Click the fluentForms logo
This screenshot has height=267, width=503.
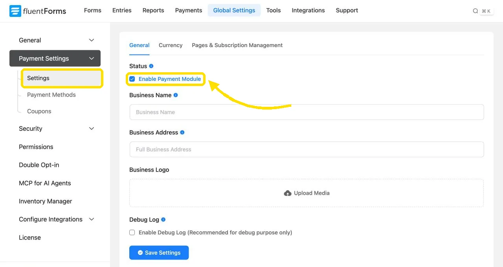tap(38, 11)
